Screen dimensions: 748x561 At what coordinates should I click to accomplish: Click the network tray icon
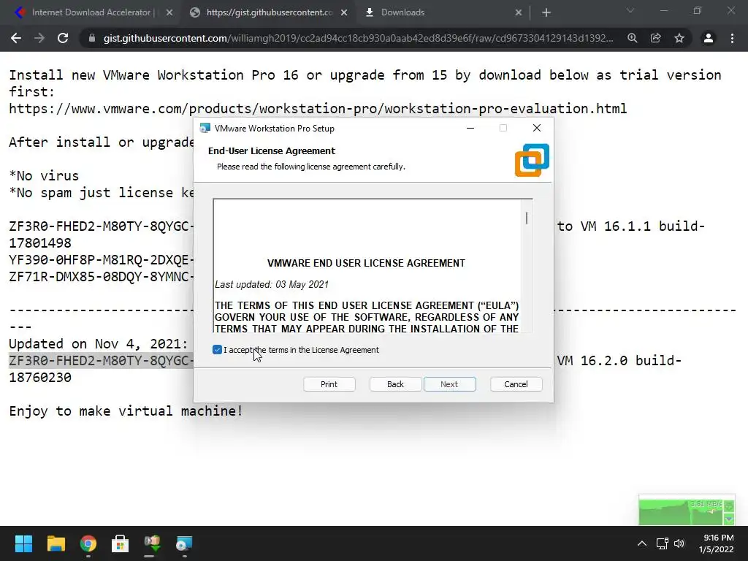(662, 543)
